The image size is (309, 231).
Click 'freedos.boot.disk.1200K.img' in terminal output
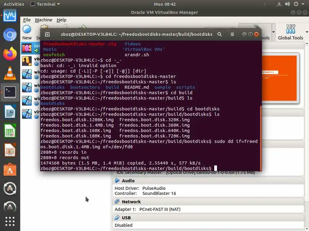[77, 120]
